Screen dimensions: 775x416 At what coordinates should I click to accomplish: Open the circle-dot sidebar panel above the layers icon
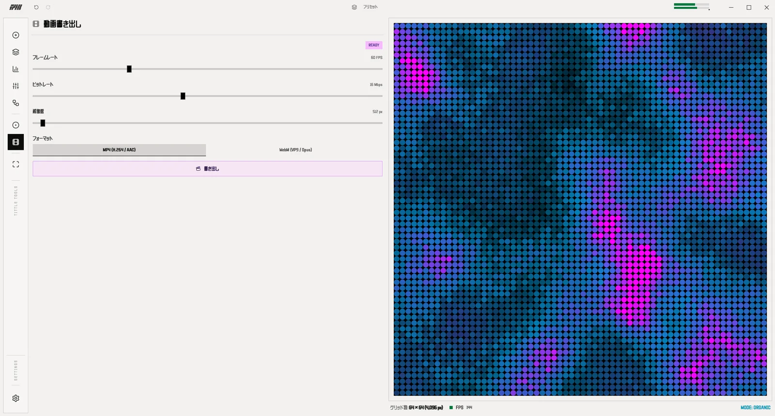pyautogui.click(x=16, y=35)
